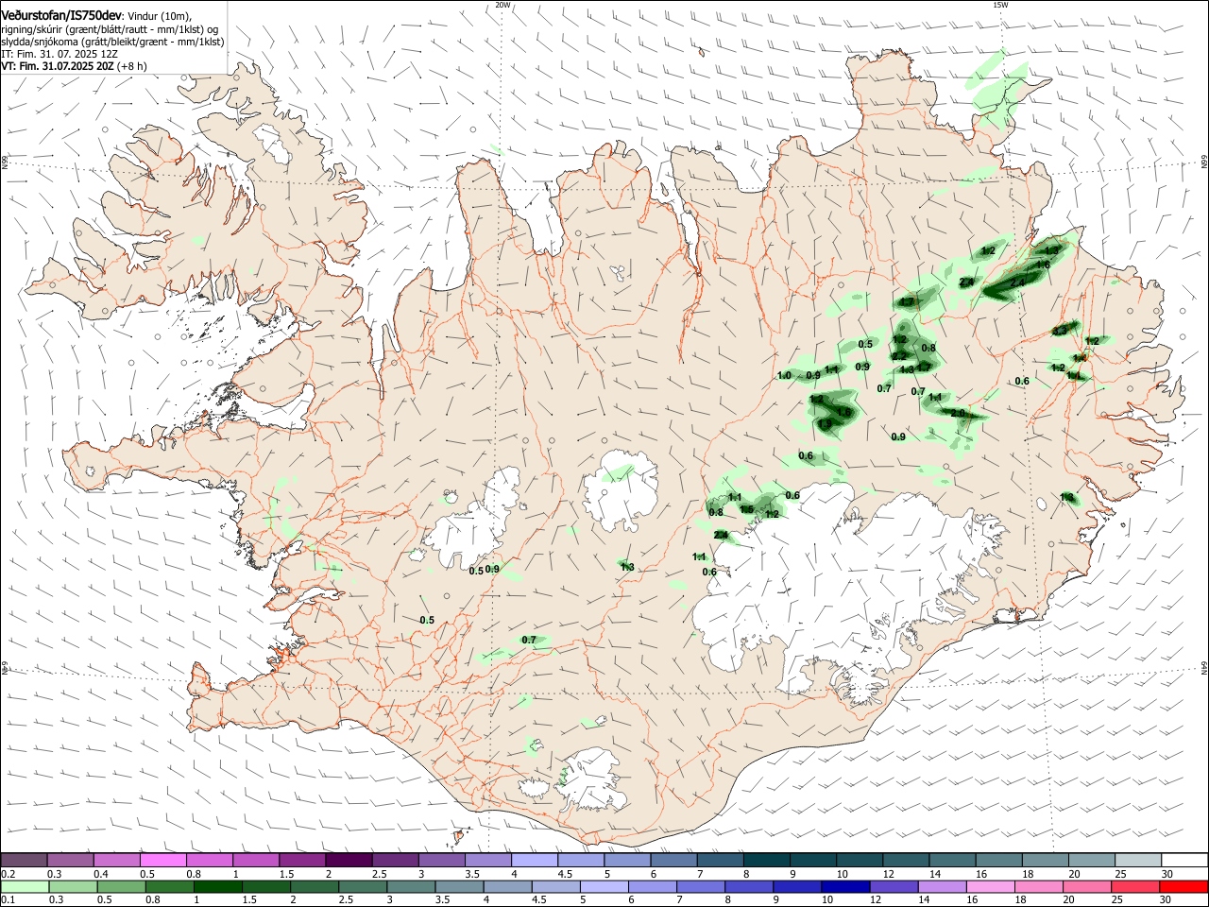This screenshot has height=907, width=1209.
Task: Select the lower legend swatch labeled 6
Action: (x=652, y=886)
